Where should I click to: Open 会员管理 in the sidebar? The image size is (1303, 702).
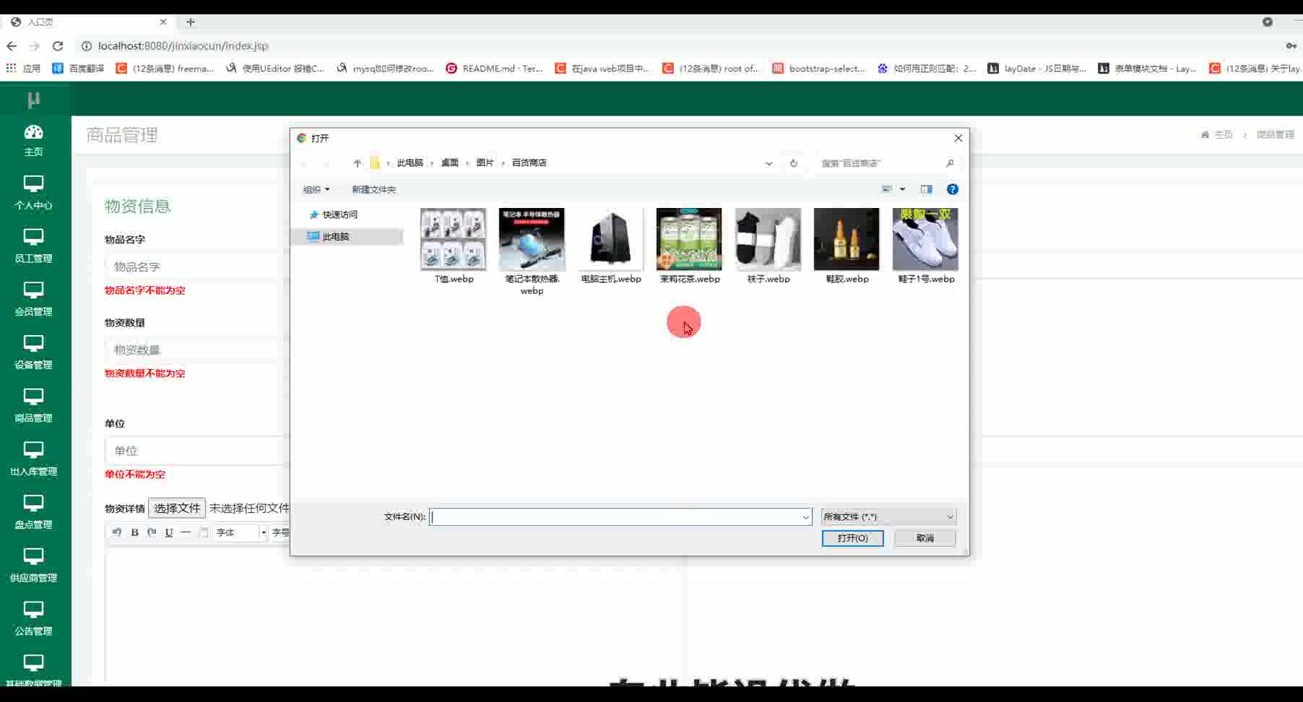[33, 300]
